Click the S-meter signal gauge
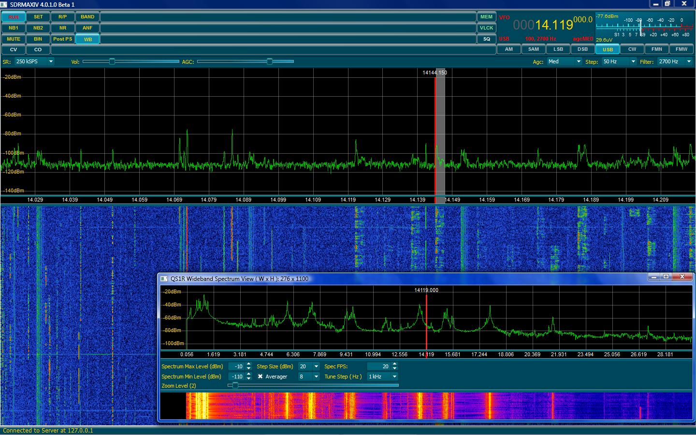The image size is (696, 435). [x=645, y=27]
